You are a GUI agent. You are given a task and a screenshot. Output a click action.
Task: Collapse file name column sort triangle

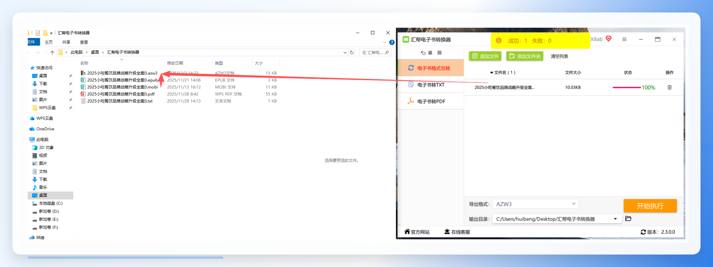click(x=492, y=73)
